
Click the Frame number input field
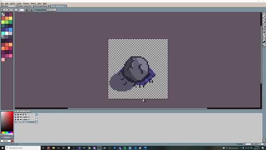(x=248, y=144)
